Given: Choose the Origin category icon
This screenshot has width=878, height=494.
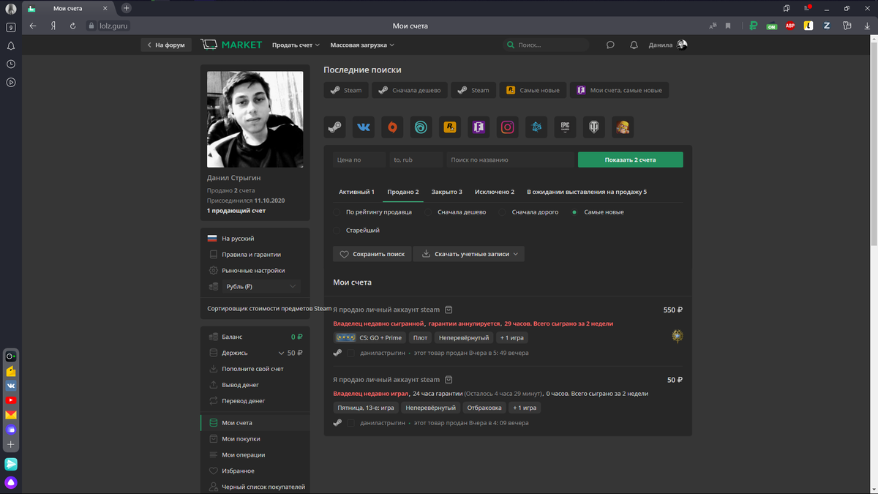Looking at the screenshot, I should tap(392, 127).
